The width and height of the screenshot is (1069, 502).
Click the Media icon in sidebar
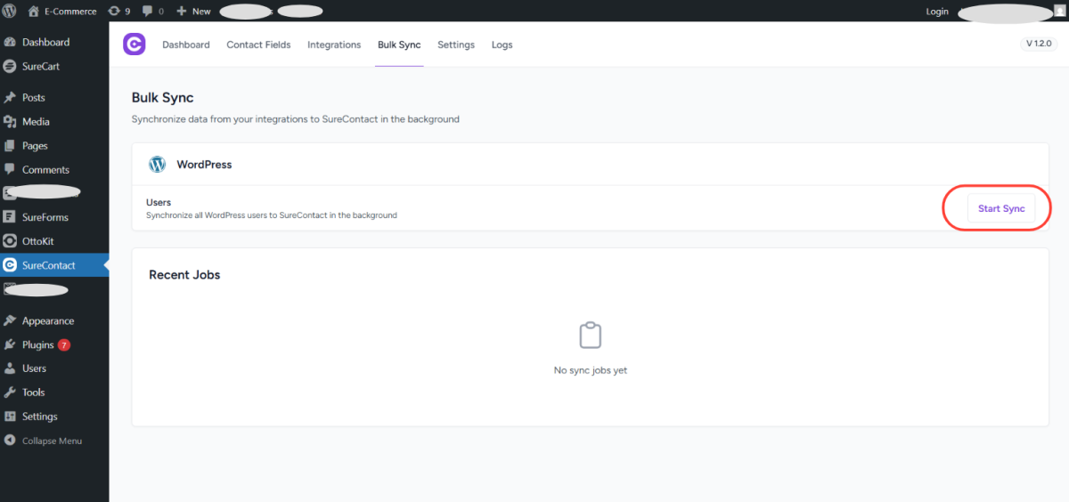pyautogui.click(x=10, y=121)
